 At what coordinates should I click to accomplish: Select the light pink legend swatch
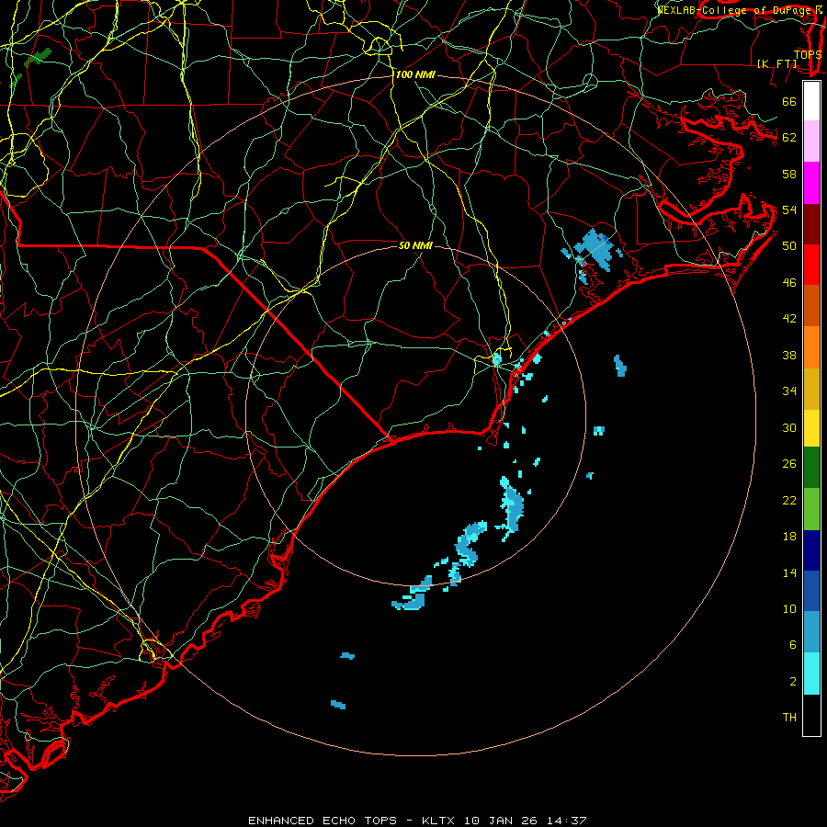pos(811,142)
